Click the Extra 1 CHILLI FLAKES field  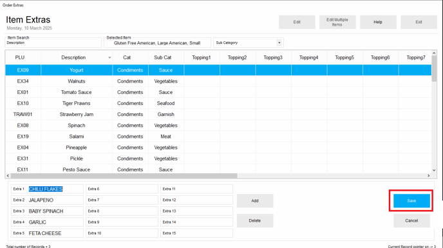[x=47, y=189]
